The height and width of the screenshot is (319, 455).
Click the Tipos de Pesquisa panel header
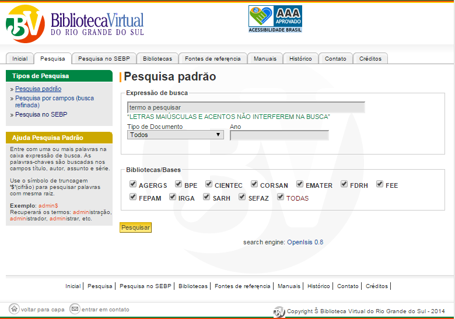pyautogui.click(x=59, y=76)
